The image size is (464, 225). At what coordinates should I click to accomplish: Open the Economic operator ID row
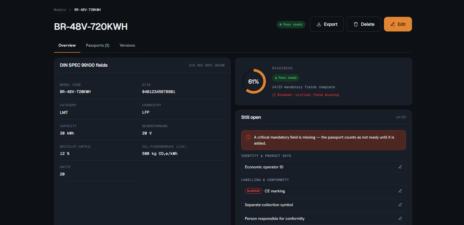pyautogui.click(x=323, y=167)
